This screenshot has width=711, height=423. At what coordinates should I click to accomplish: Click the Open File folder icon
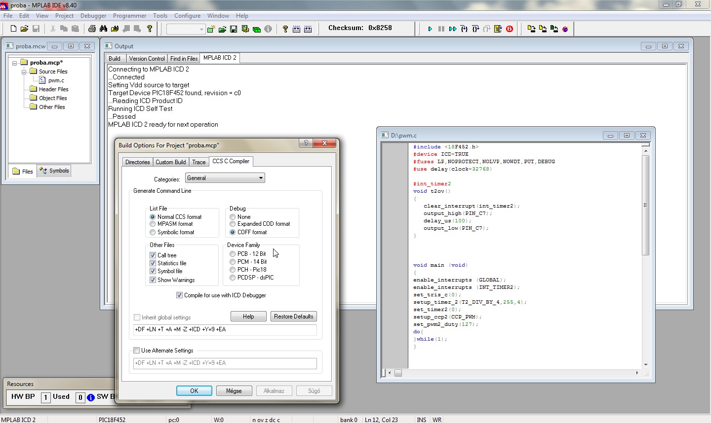point(24,29)
